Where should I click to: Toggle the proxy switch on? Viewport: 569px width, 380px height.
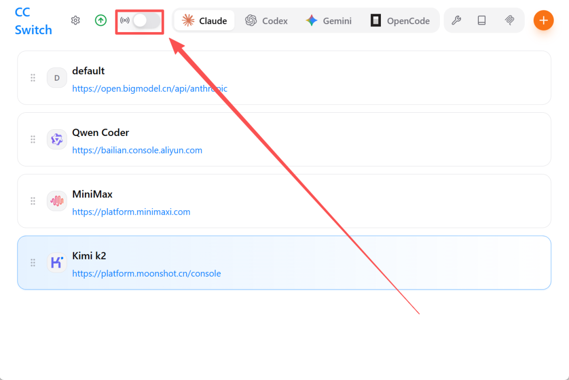point(146,21)
